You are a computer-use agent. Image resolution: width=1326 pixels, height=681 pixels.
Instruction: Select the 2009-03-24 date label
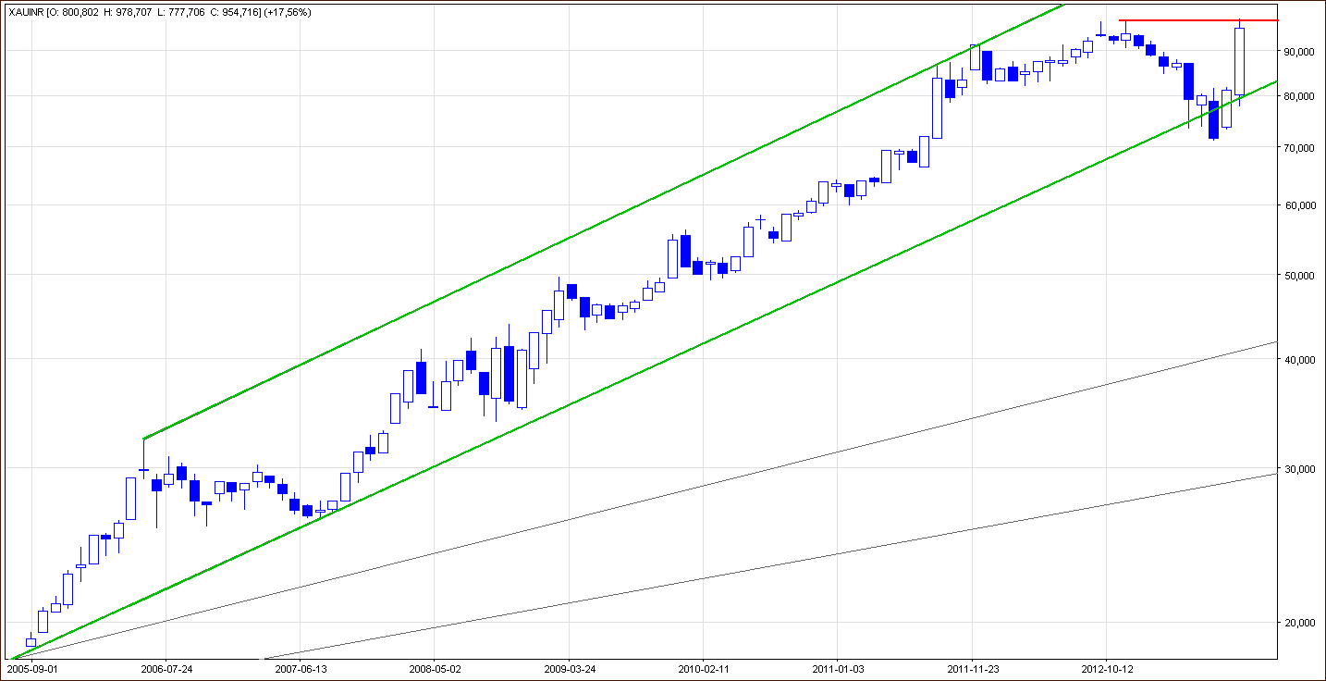click(x=569, y=668)
